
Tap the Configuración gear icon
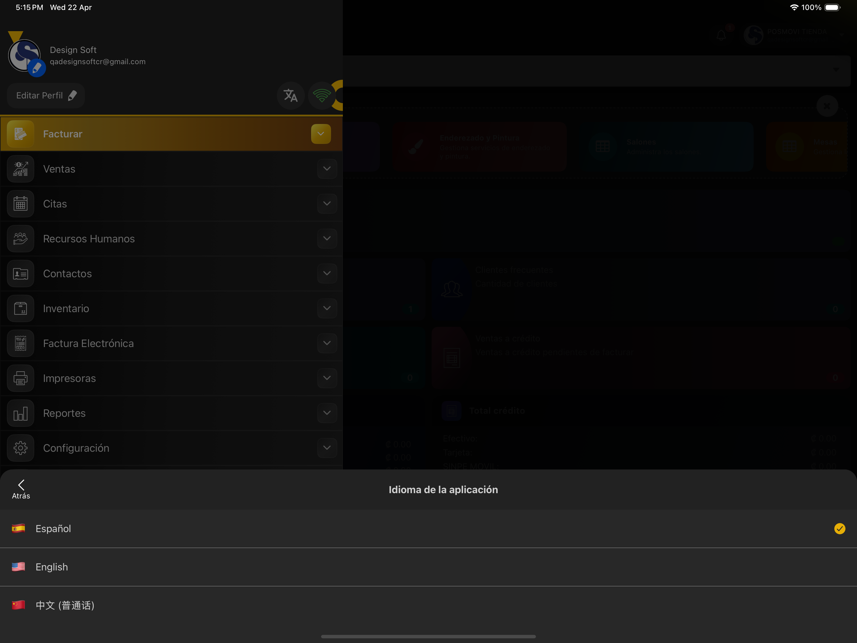(21, 448)
